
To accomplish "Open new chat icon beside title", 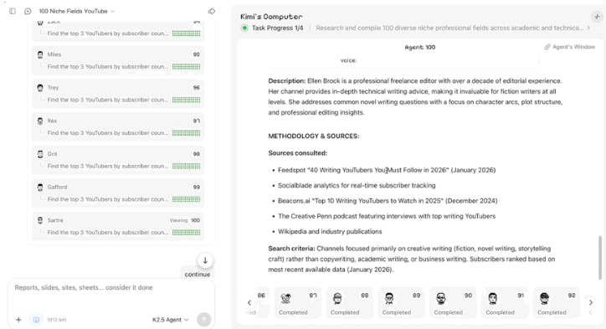I will [28, 11].
